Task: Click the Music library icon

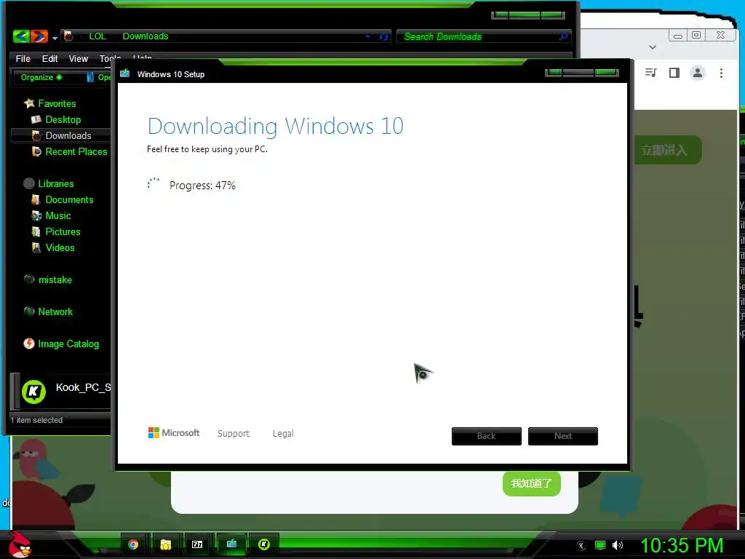Action: [36, 215]
